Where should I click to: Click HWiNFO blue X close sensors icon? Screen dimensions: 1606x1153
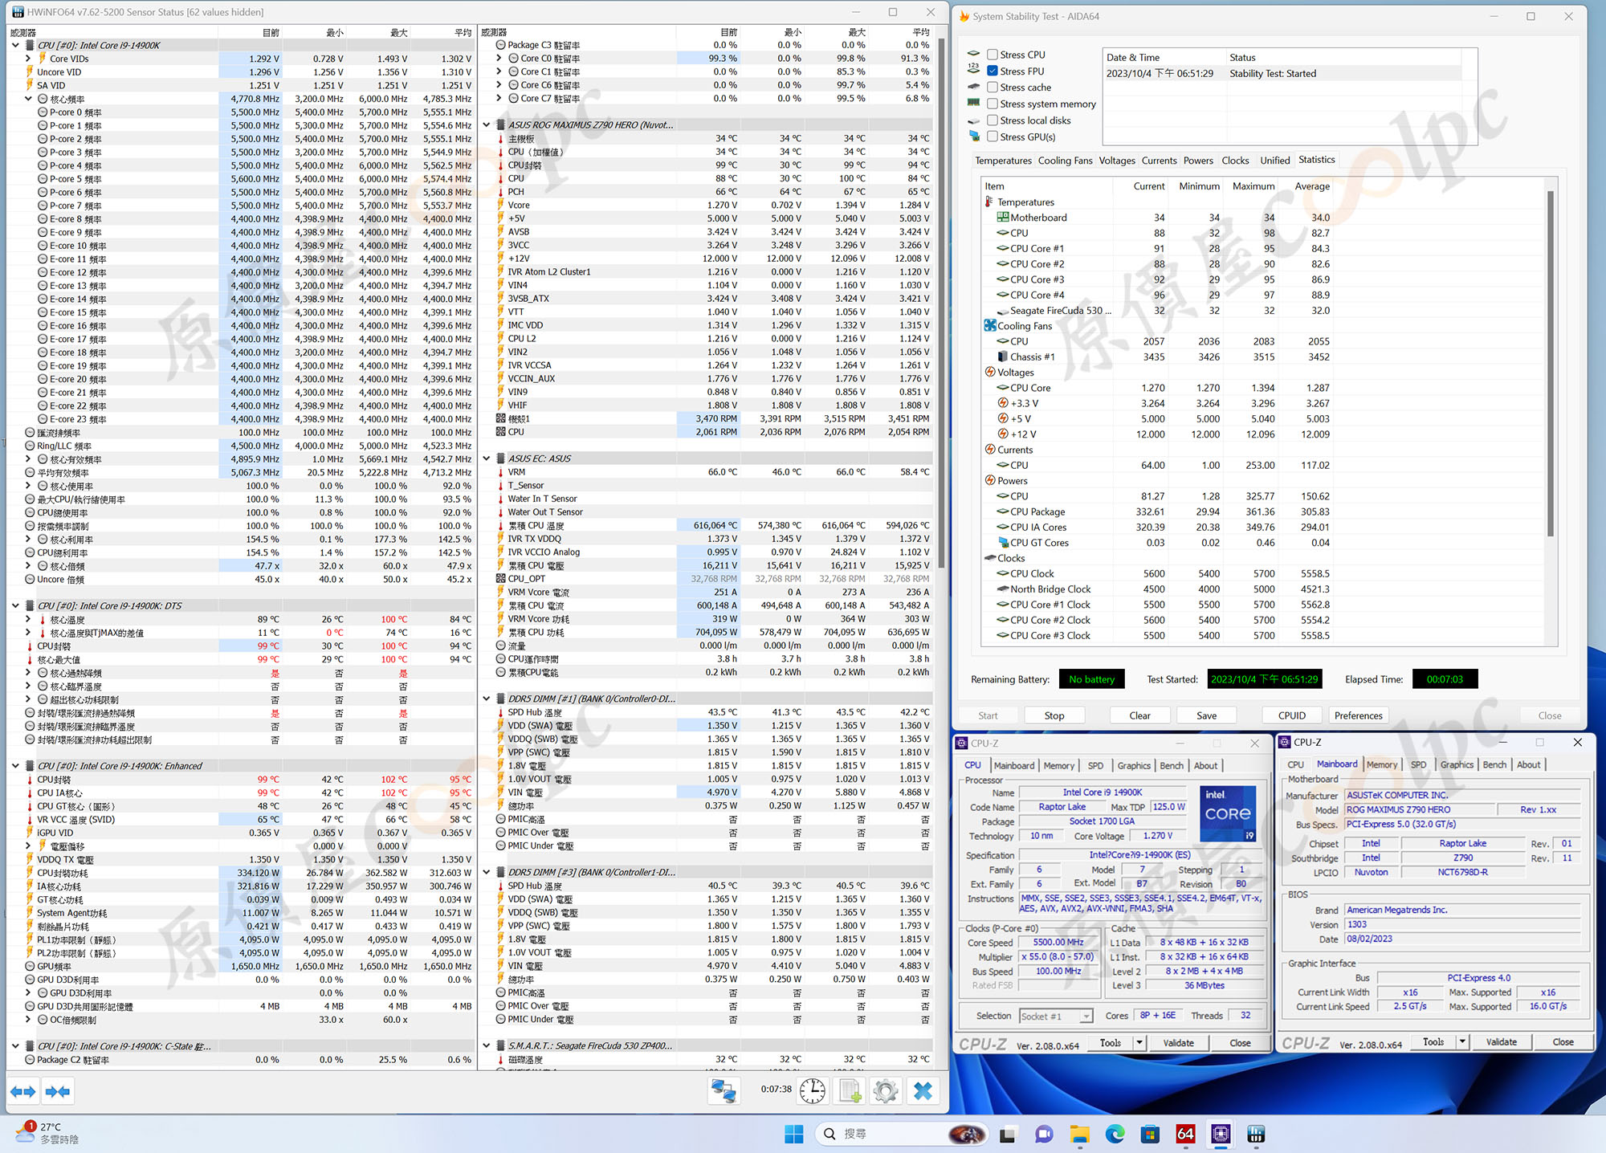click(923, 1091)
